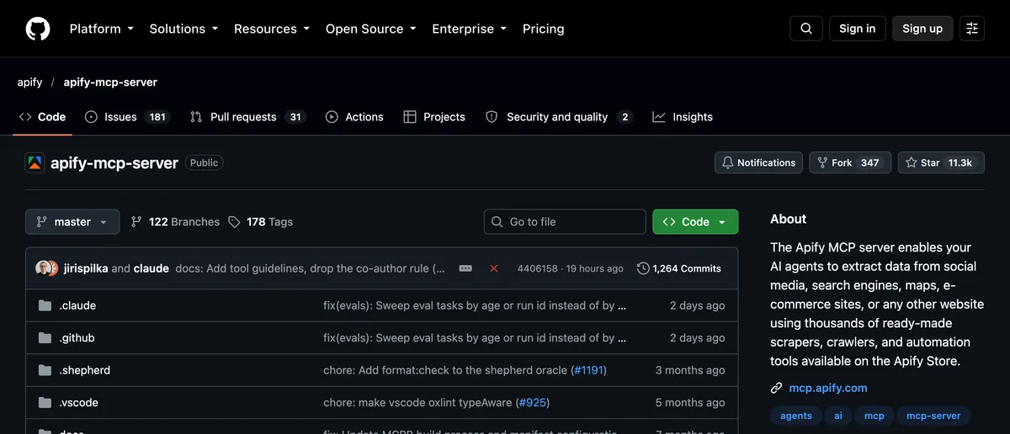Viewport: 1010px width, 434px height.
Task: Click the Notifications bell button
Action: 758,163
